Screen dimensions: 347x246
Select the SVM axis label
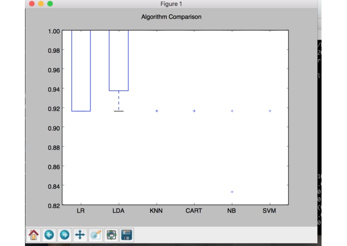coord(269,211)
